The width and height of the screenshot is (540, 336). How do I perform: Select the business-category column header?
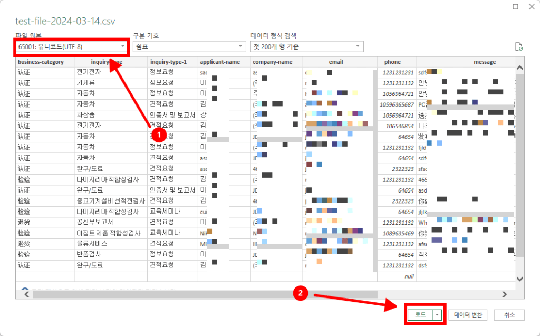pyautogui.click(x=45, y=62)
